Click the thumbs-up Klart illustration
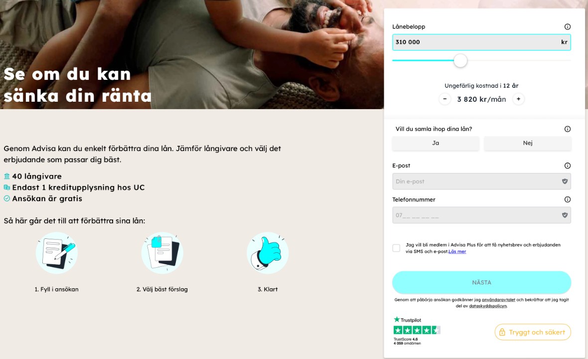588x359 pixels. (x=268, y=253)
